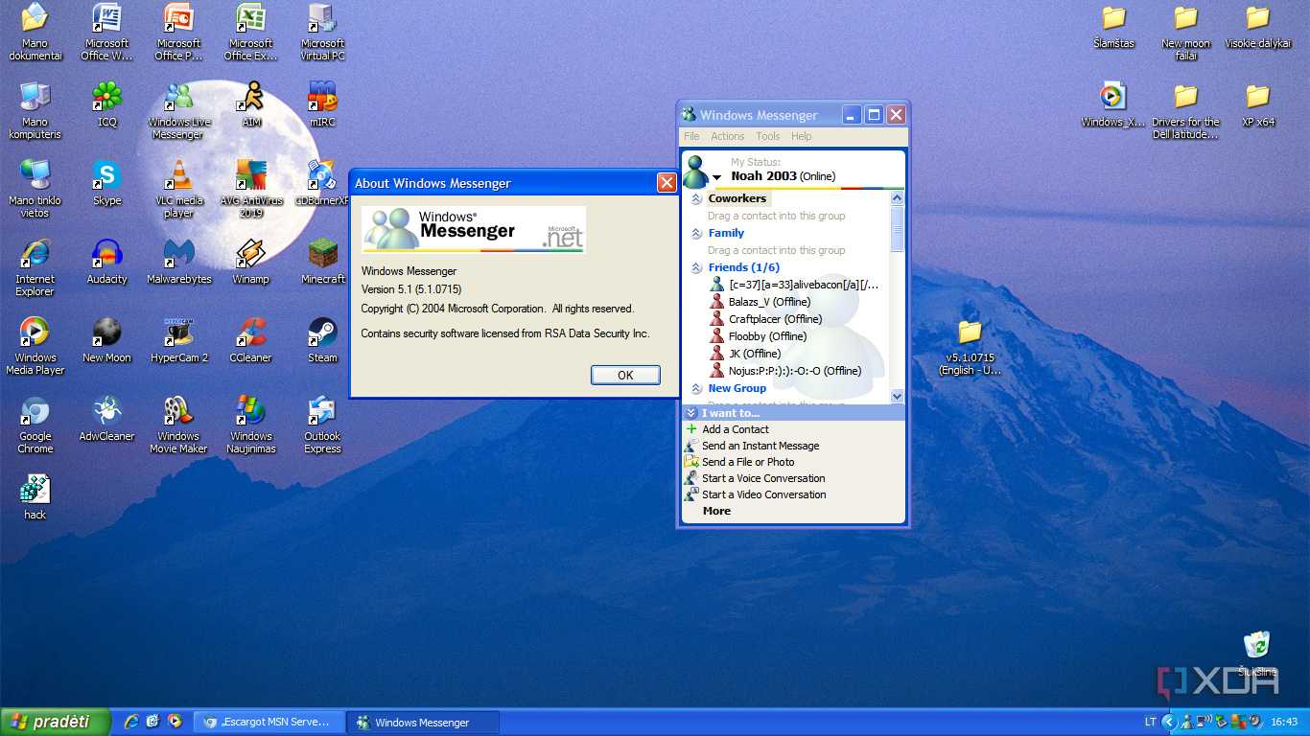Image resolution: width=1310 pixels, height=736 pixels.
Task: Open the My Status dropdown arrow
Action: (716, 178)
